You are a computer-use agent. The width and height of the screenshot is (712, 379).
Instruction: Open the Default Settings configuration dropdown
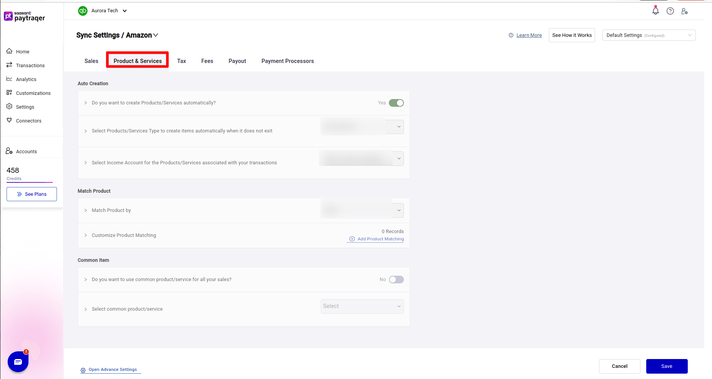click(x=649, y=35)
